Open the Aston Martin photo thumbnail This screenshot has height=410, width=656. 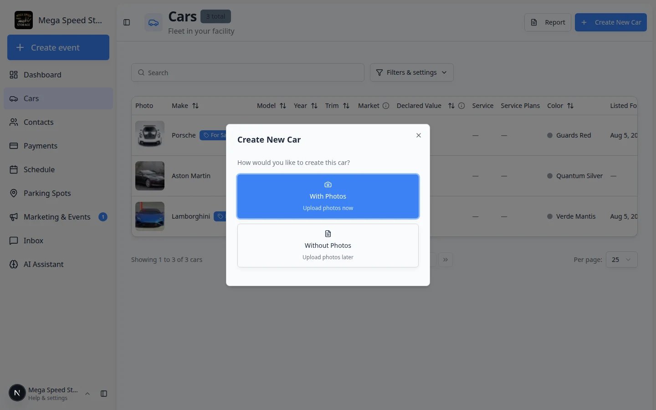tap(150, 176)
